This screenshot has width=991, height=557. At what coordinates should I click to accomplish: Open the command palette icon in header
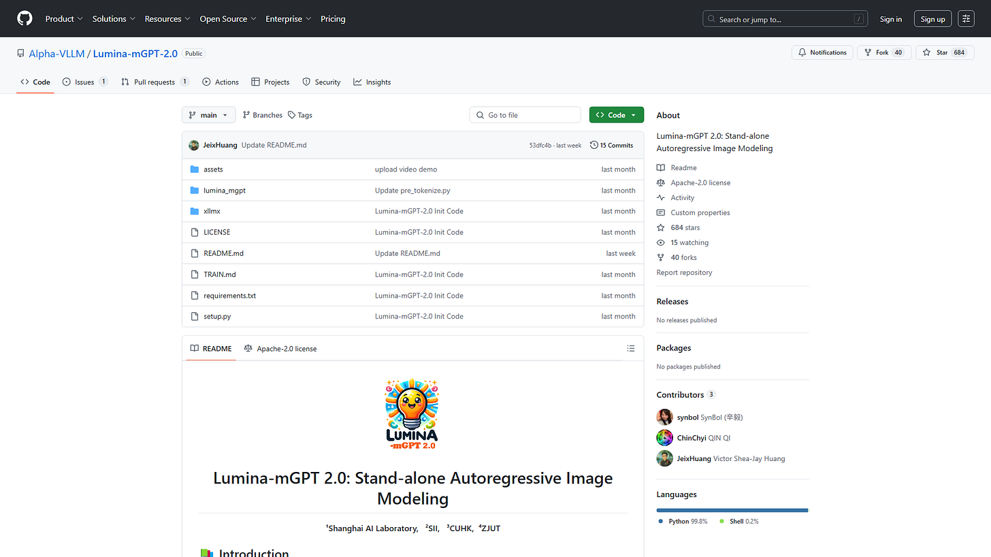[x=966, y=19]
